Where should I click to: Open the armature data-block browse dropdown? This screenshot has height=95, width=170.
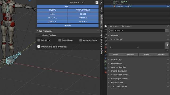pyautogui.click(x=111, y=31)
